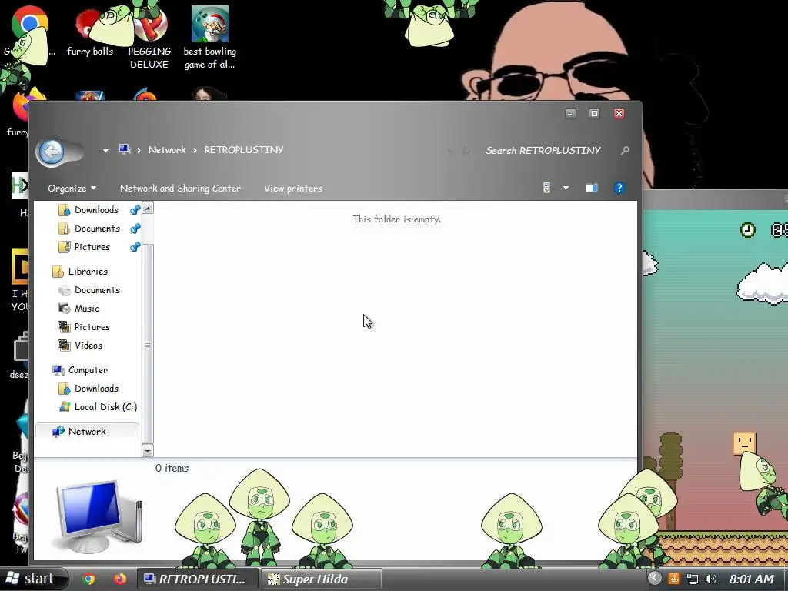788x591 pixels.
Task: Select Pictures under Libraries
Action: (x=92, y=327)
